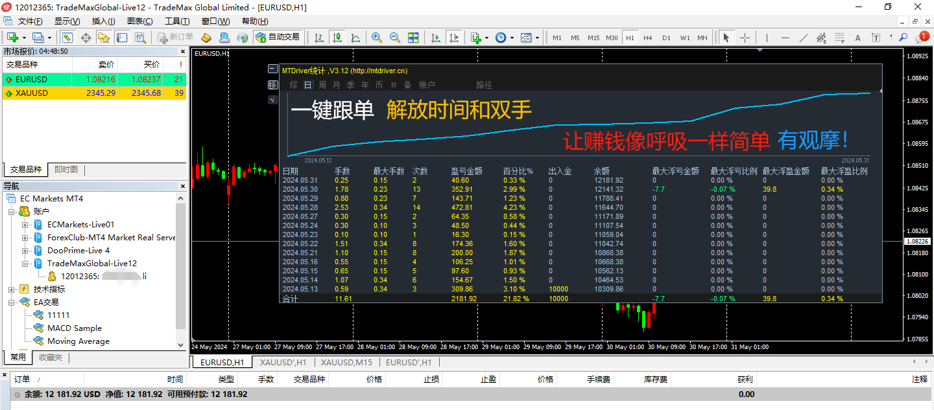
Task: Open the 显示(V) menu
Action: pyautogui.click(x=67, y=21)
